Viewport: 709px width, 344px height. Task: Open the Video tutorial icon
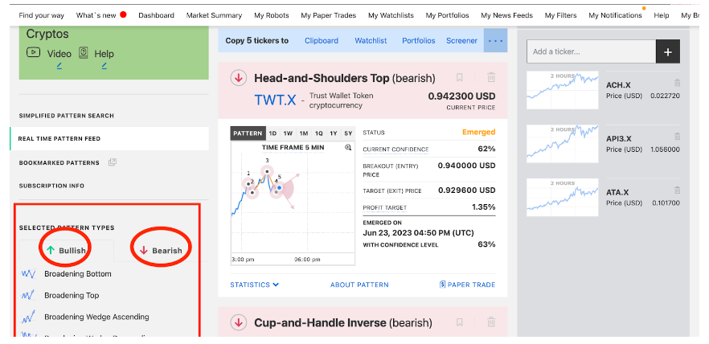tap(33, 52)
